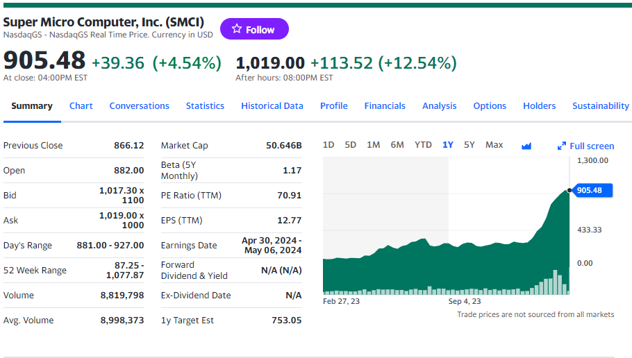
Task: Select the Max chart range
Action: pyautogui.click(x=494, y=145)
